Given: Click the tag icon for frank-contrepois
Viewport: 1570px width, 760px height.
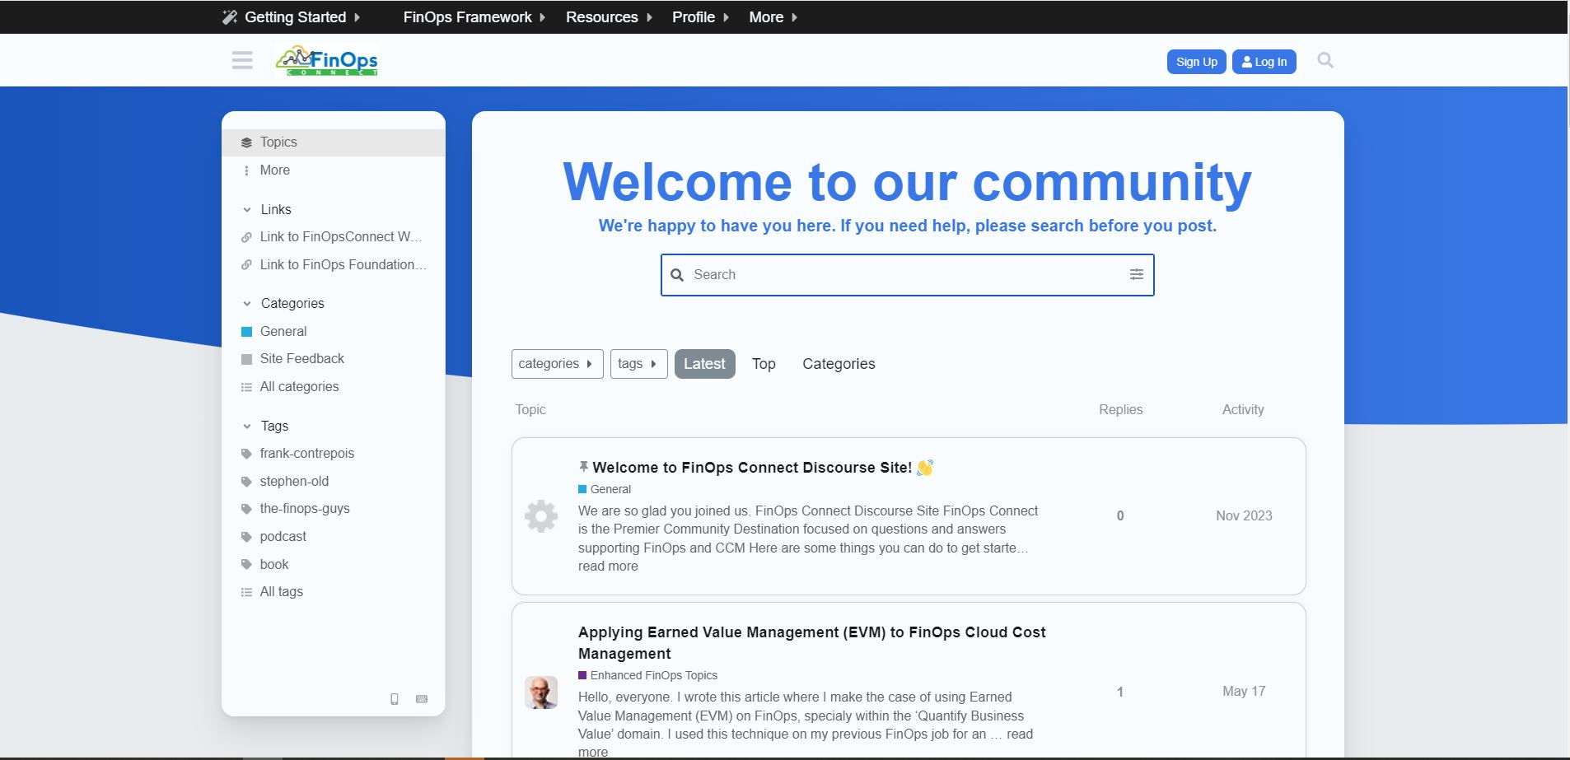Looking at the screenshot, I should pyautogui.click(x=246, y=454).
